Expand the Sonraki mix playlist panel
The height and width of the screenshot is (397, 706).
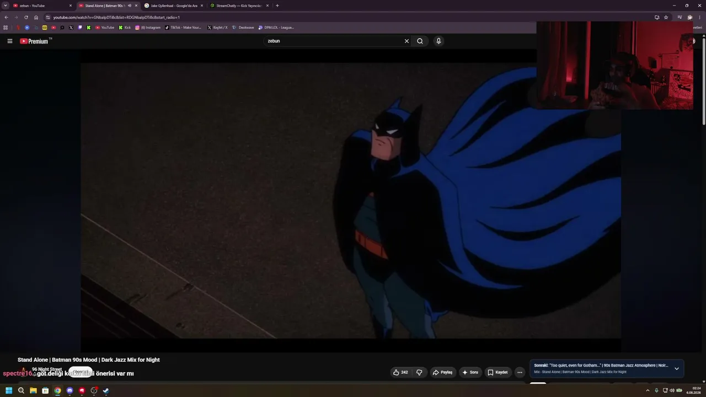coord(677,368)
